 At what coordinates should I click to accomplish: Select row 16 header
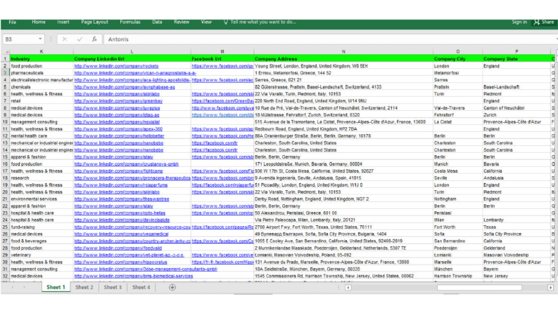6,164
